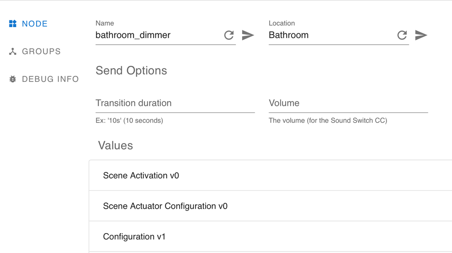Click the GROUPS tab icon

tap(13, 52)
